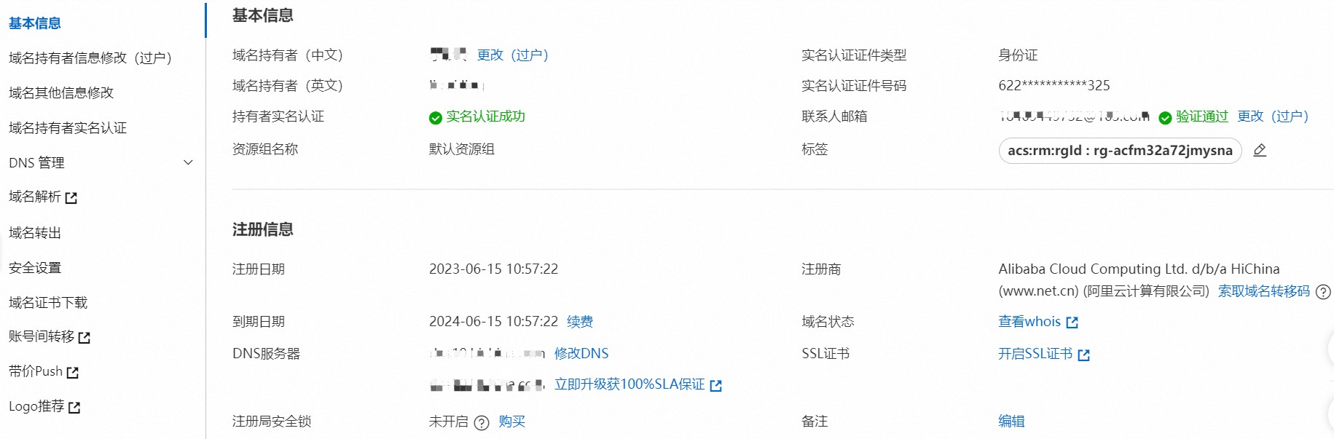The width and height of the screenshot is (1334, 439).
Task: Select 安全设置 in the sidebar
Action: [35, 267]
